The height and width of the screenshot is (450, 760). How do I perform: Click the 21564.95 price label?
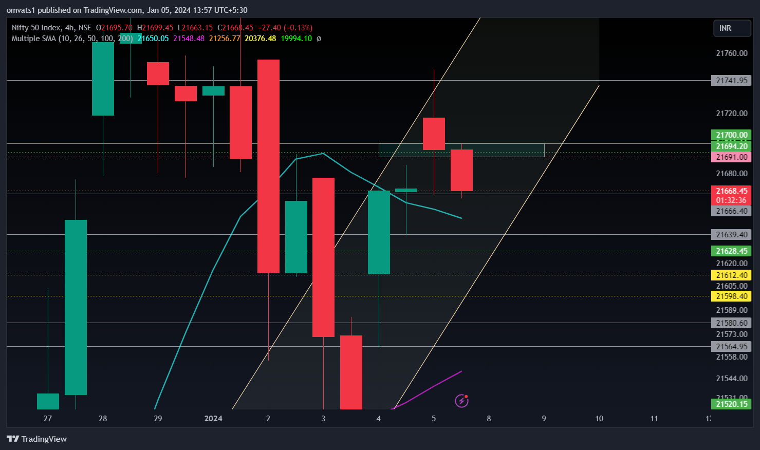click(x=731, y=347)
